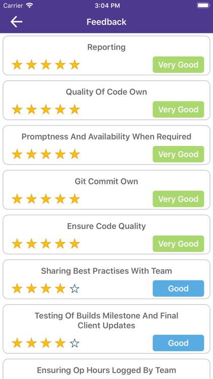The height and width of the screenshot is (379, 213).
Task: Tap Very Good label for Quality Of Code Own
Action: tap(178, 110)
